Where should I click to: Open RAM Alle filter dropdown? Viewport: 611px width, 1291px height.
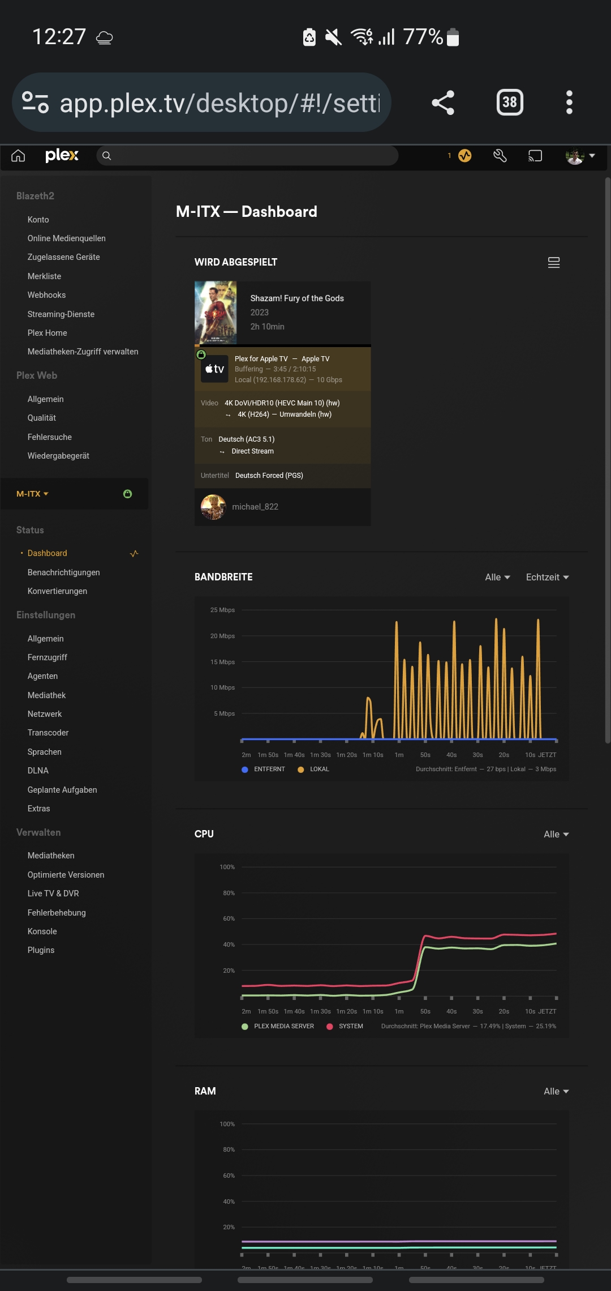click(x=557, y=1091)
